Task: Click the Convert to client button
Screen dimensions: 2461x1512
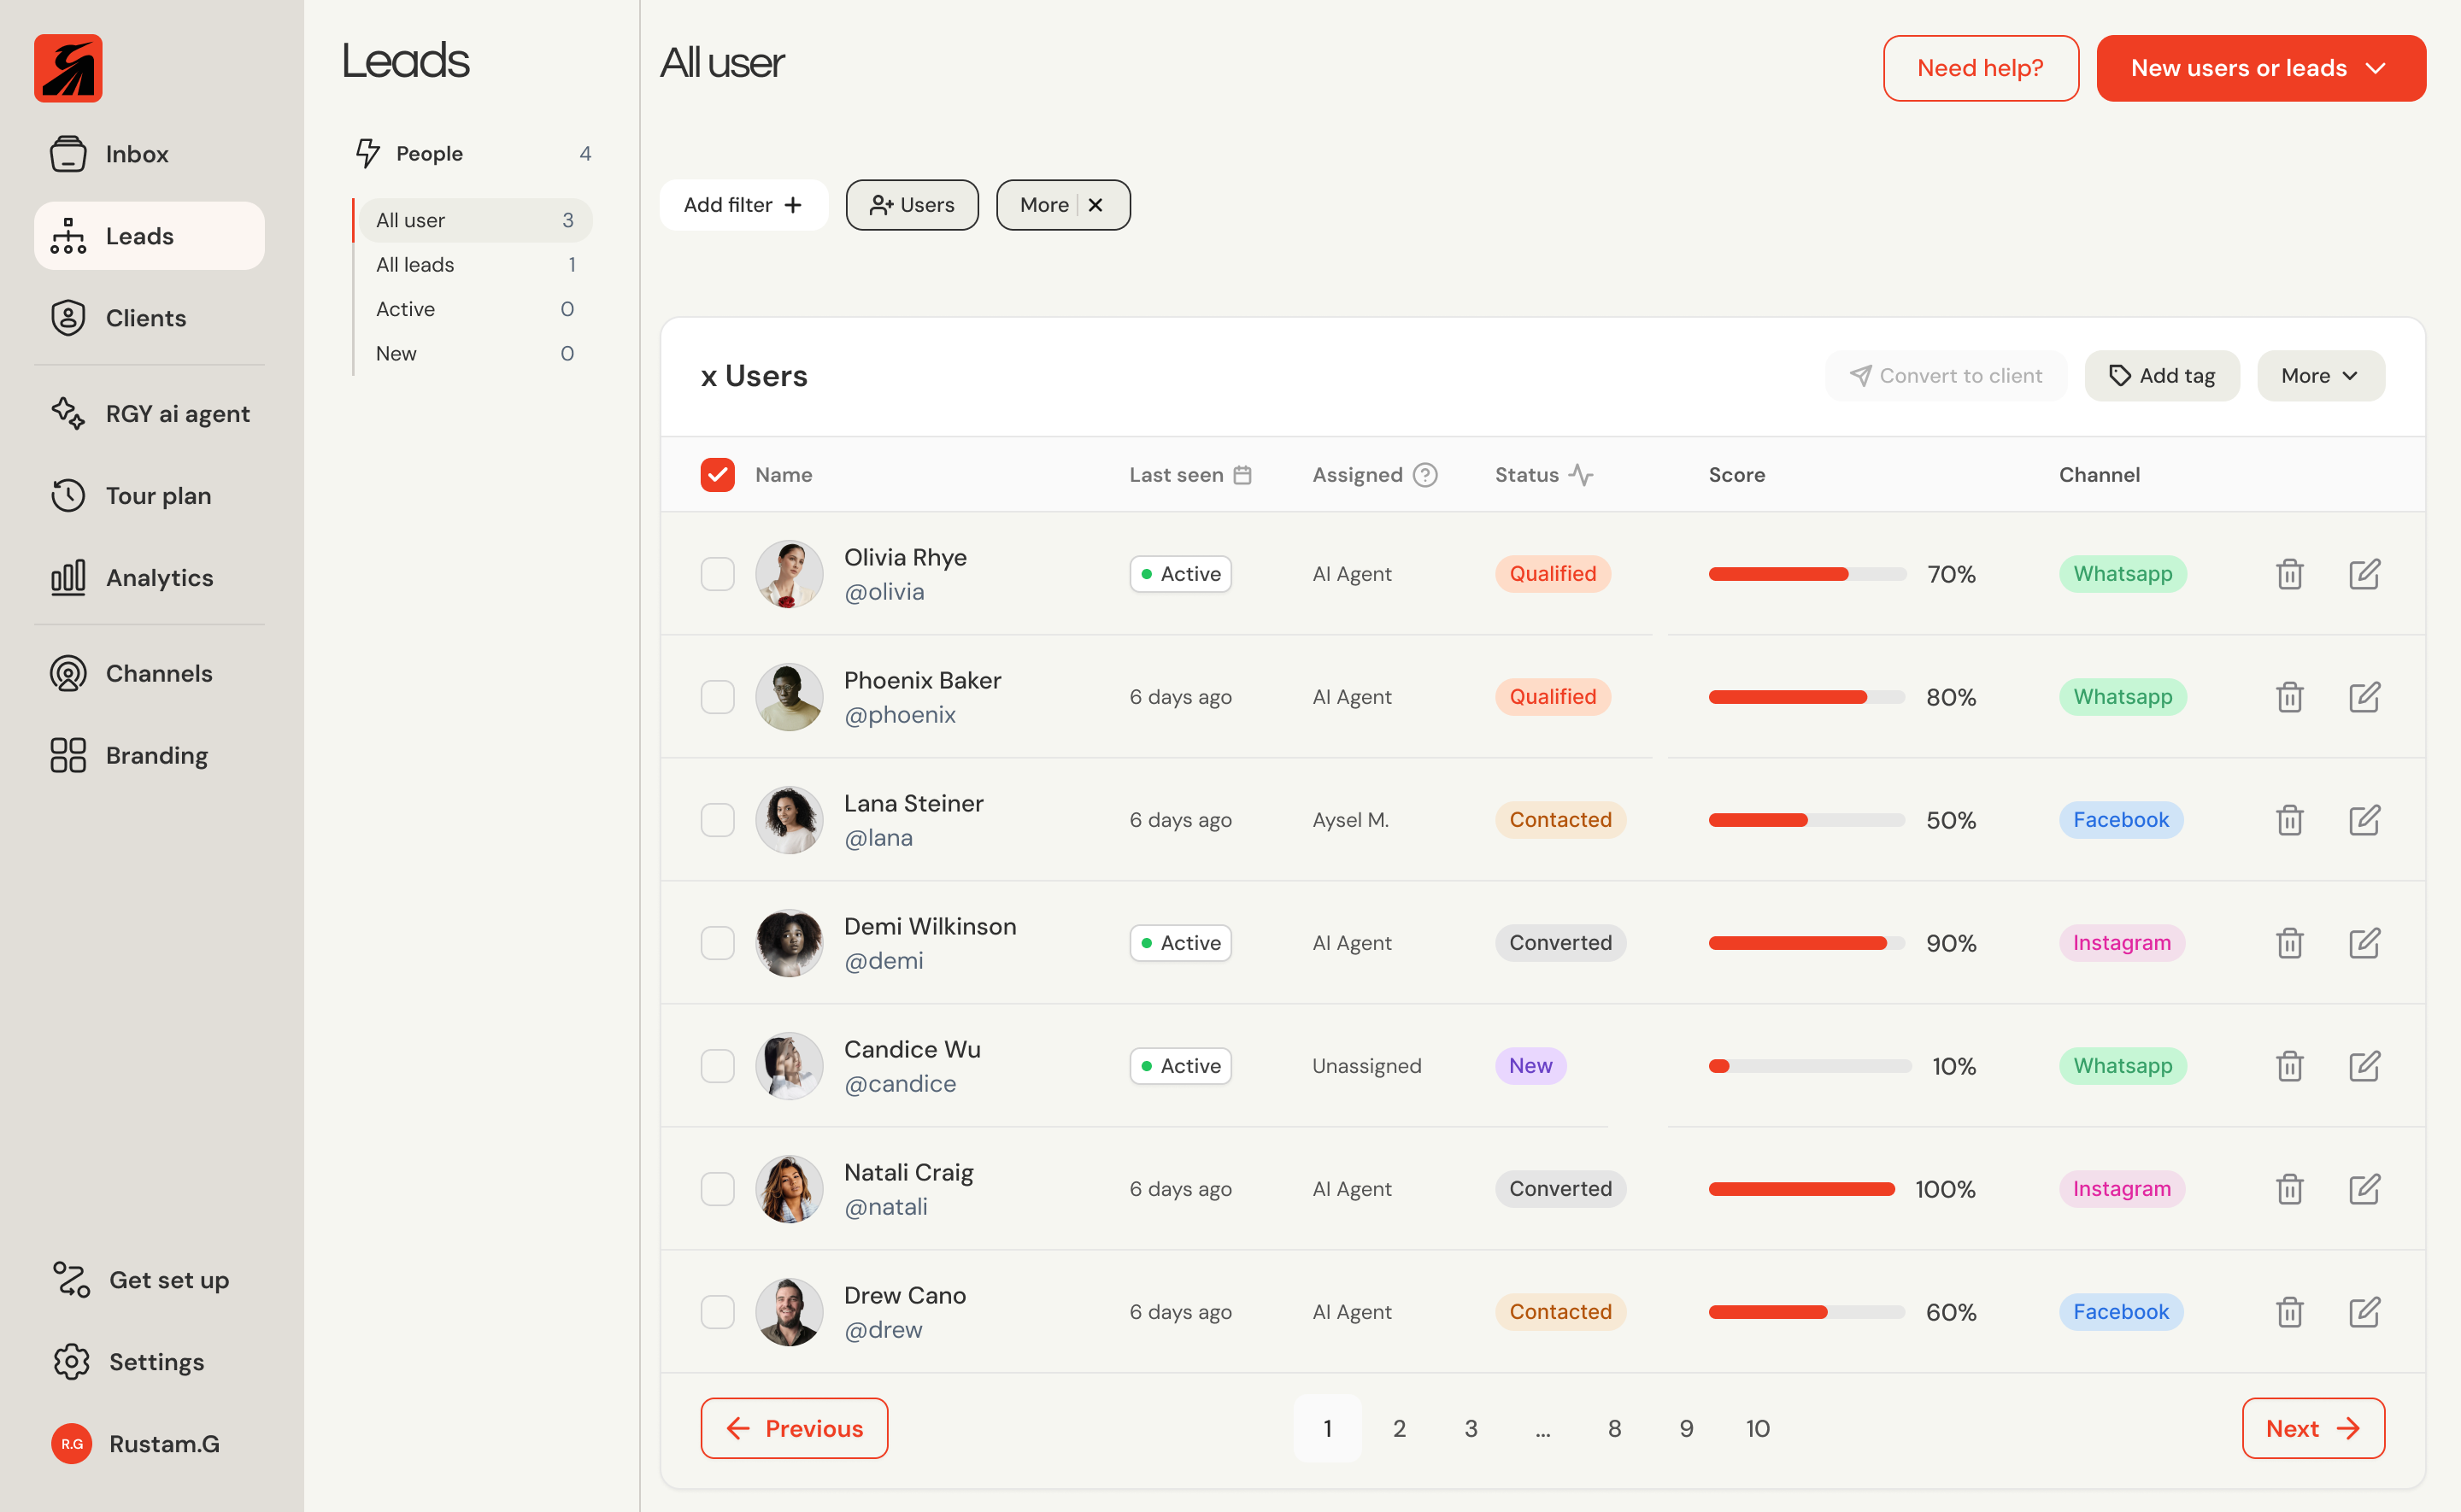Action: pyautogui.click(x=1945, y=375)
